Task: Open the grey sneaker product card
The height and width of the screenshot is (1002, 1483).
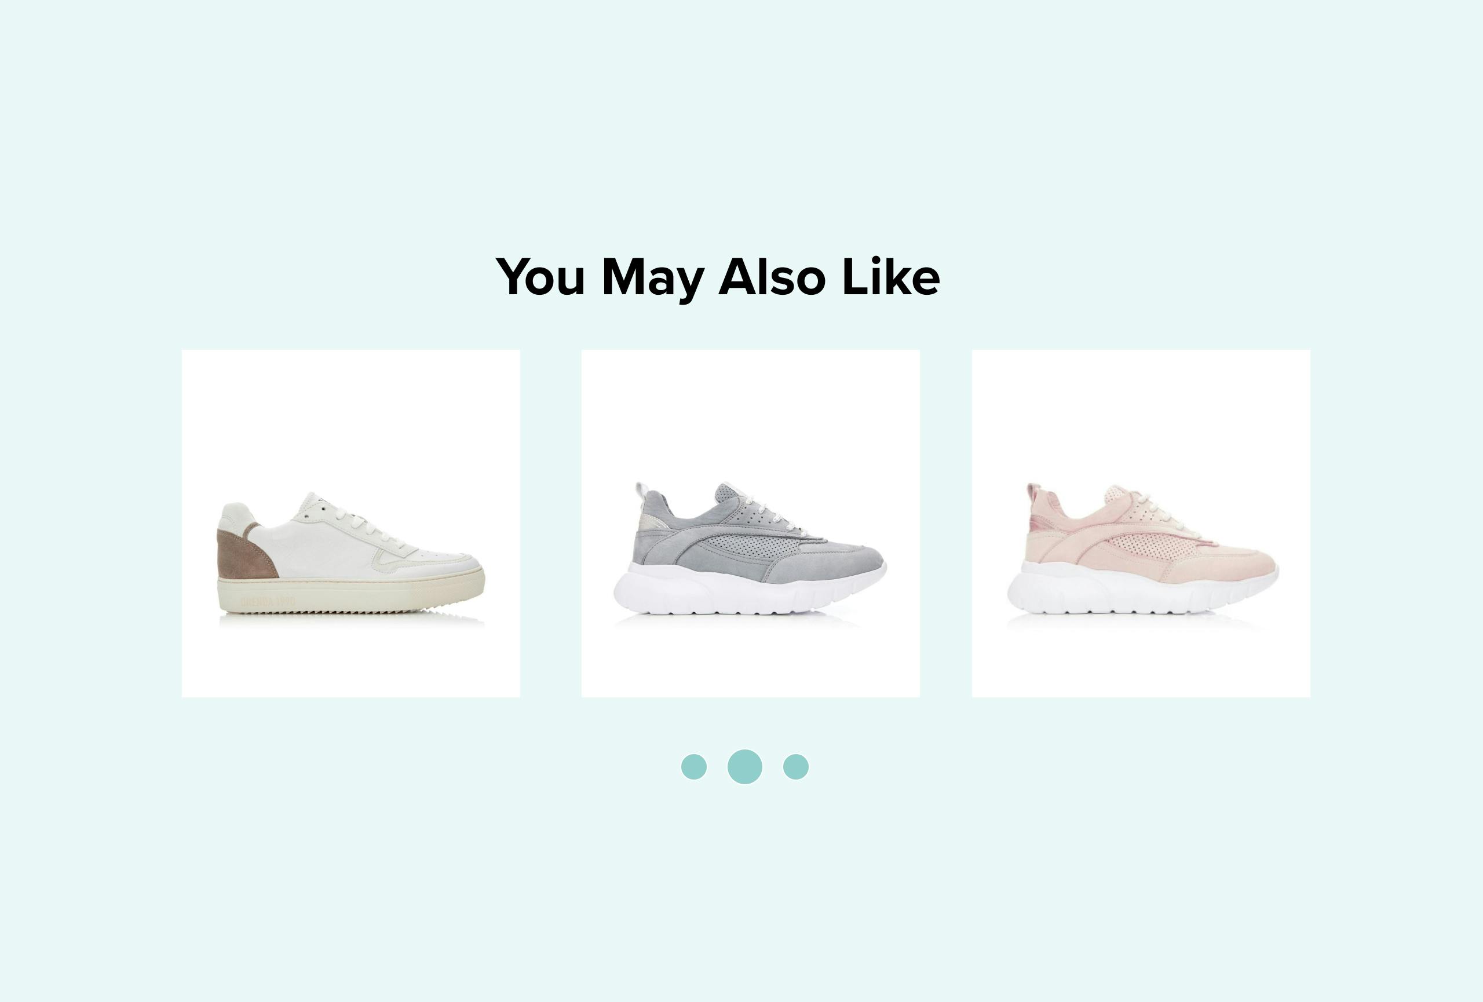Action: click(750, 523)
